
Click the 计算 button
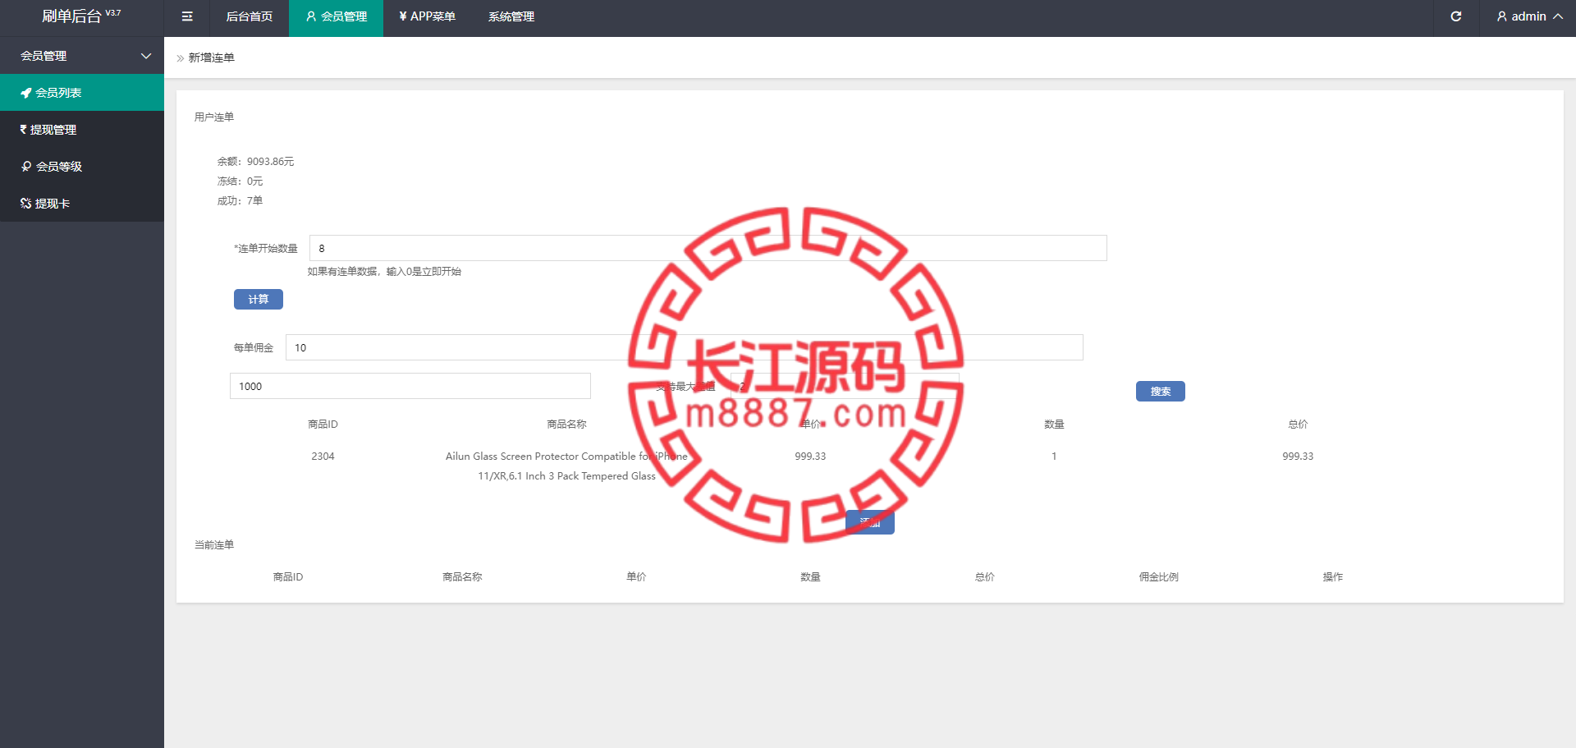coord(259,300)
